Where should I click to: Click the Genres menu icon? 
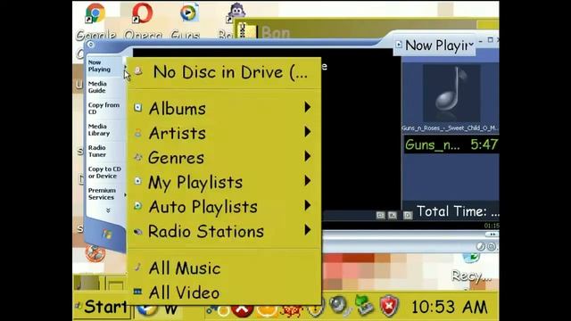pyautogui.click(x=138, y=157)
